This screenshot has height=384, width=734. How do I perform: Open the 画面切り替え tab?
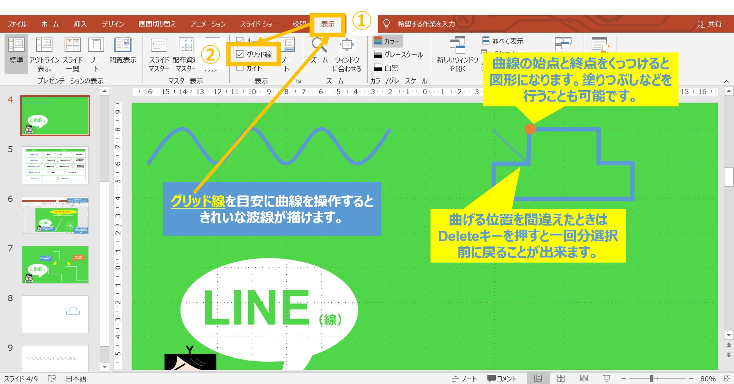(x=157, y=24)
